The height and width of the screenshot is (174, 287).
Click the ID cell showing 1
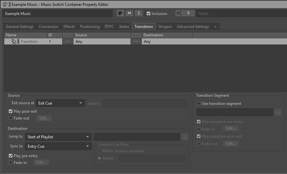tap(55, 42)
